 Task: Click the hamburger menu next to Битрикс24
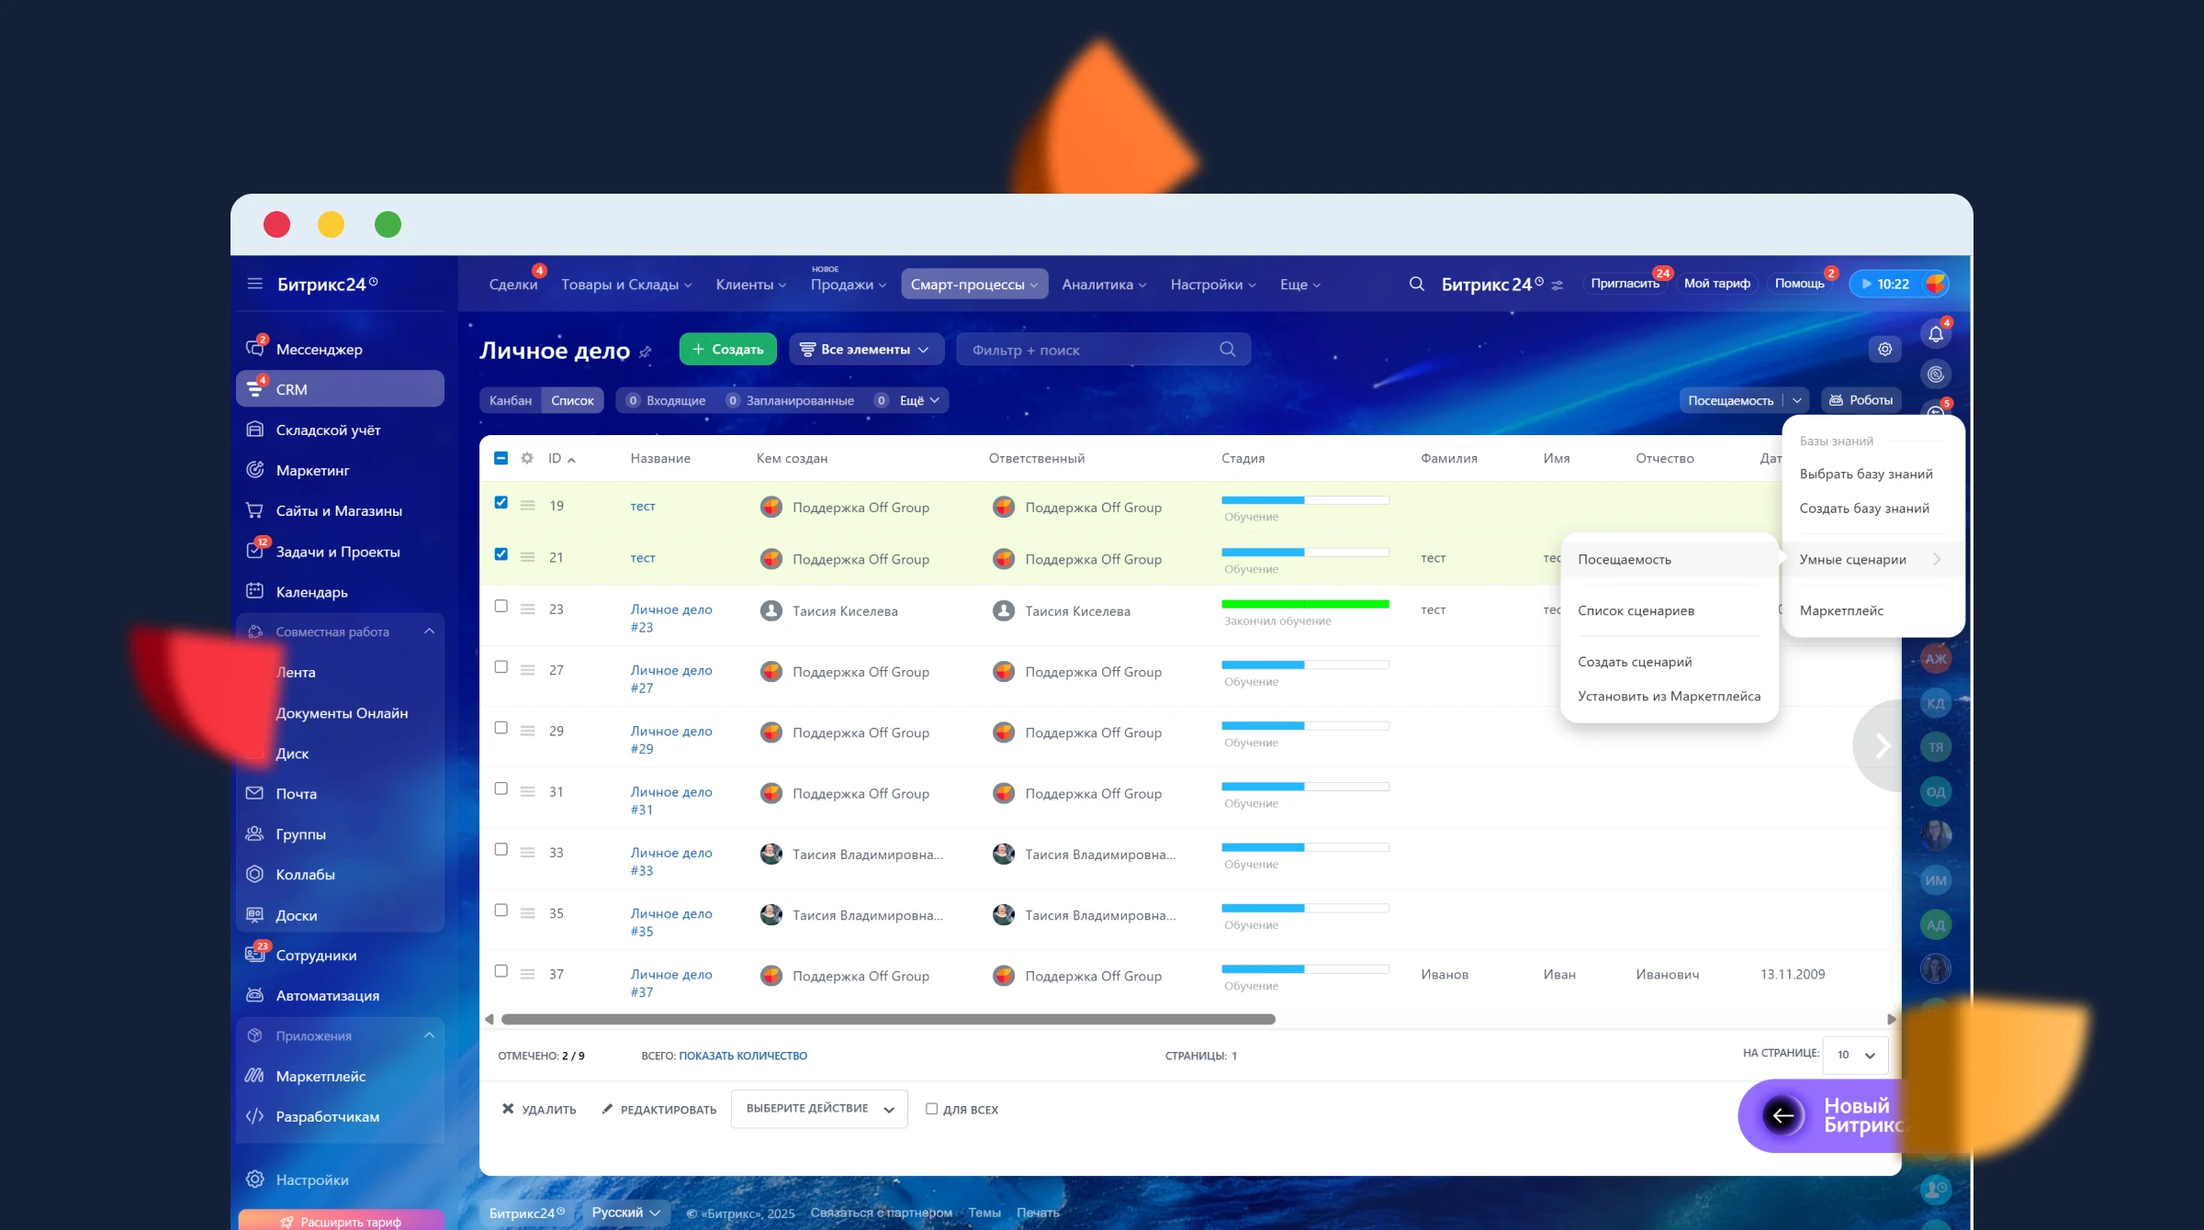(x=254, y=284)
